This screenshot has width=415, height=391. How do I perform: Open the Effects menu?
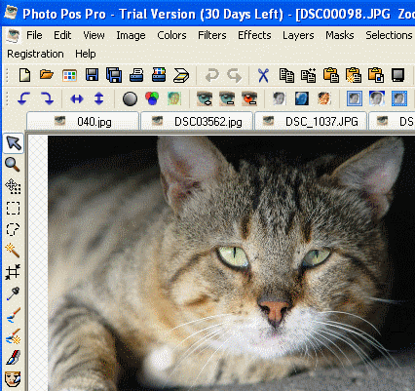point(254,35)
